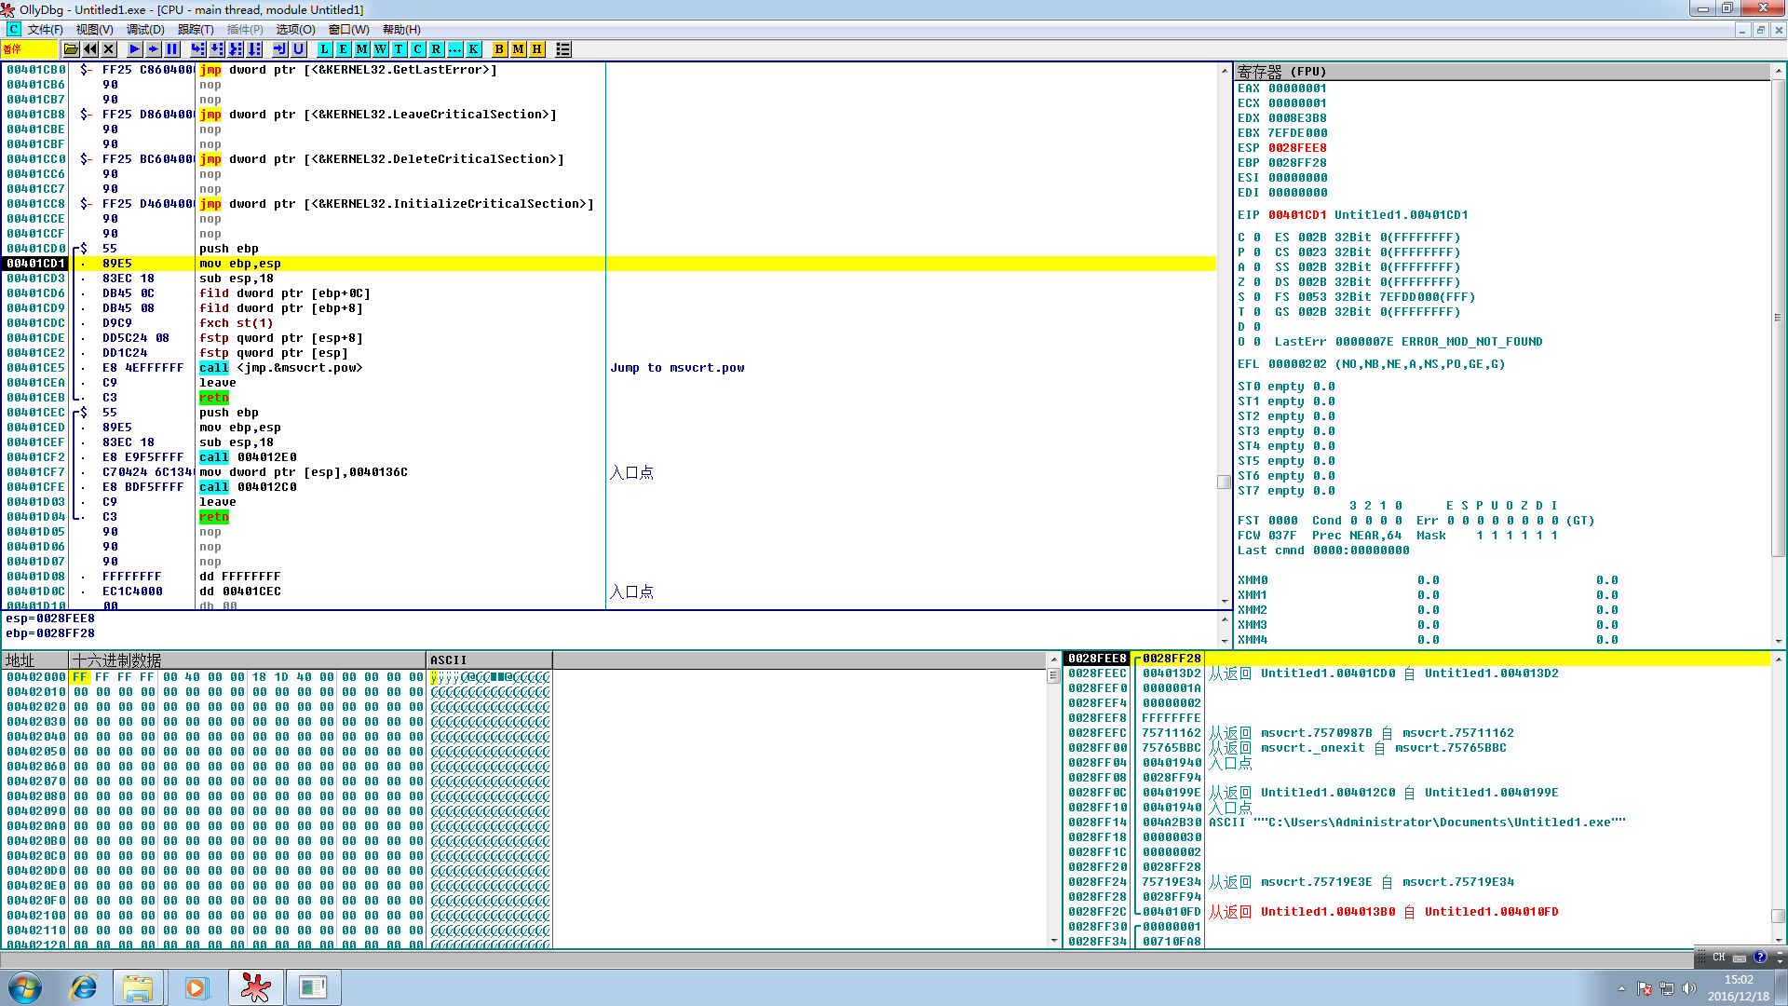Click the EAX register value 00000001
The width and height of the screenshot is (1788, 1006).
1297,88
